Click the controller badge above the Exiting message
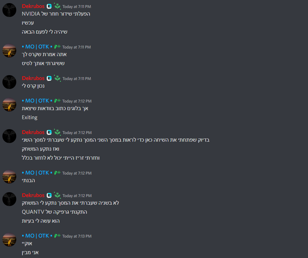The image size is (308, 258). 57,101
